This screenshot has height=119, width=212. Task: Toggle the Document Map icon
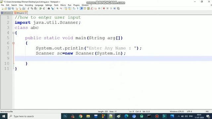pos(88,9)
